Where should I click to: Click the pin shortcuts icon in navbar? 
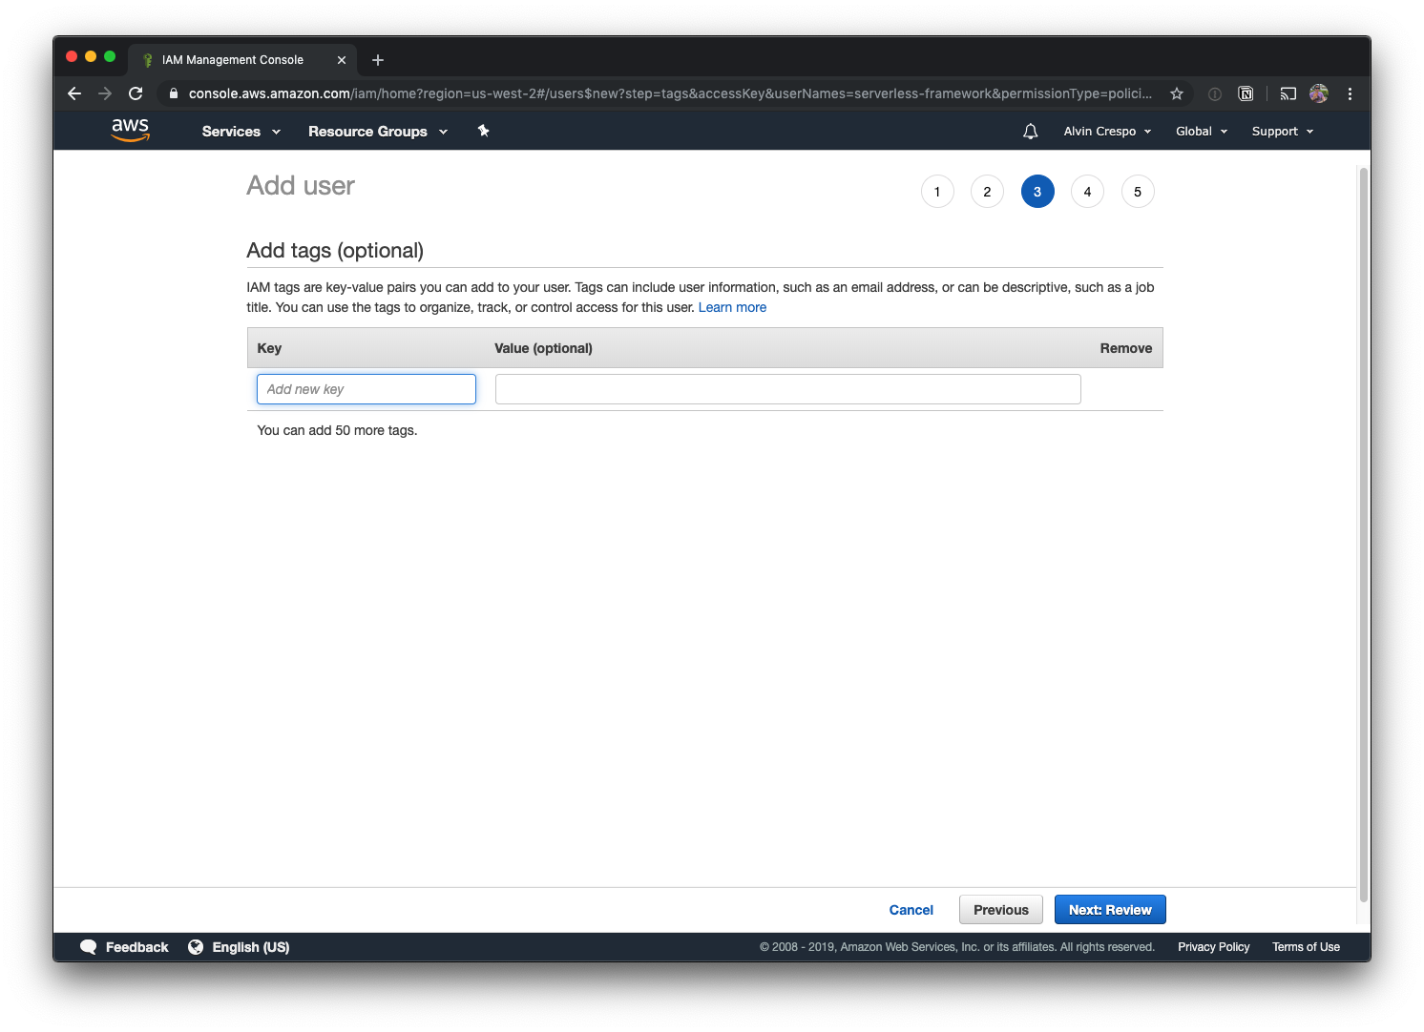pyautogui.click(x=483, y=131)
